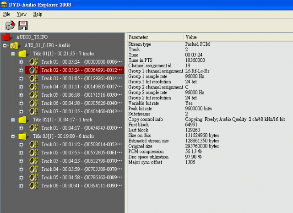Image resolution: width=293 pixels, height=213 pixels.
Task: Click the Peak bit rate parameter
Action: pyautogui.click(x=140, y=109)
